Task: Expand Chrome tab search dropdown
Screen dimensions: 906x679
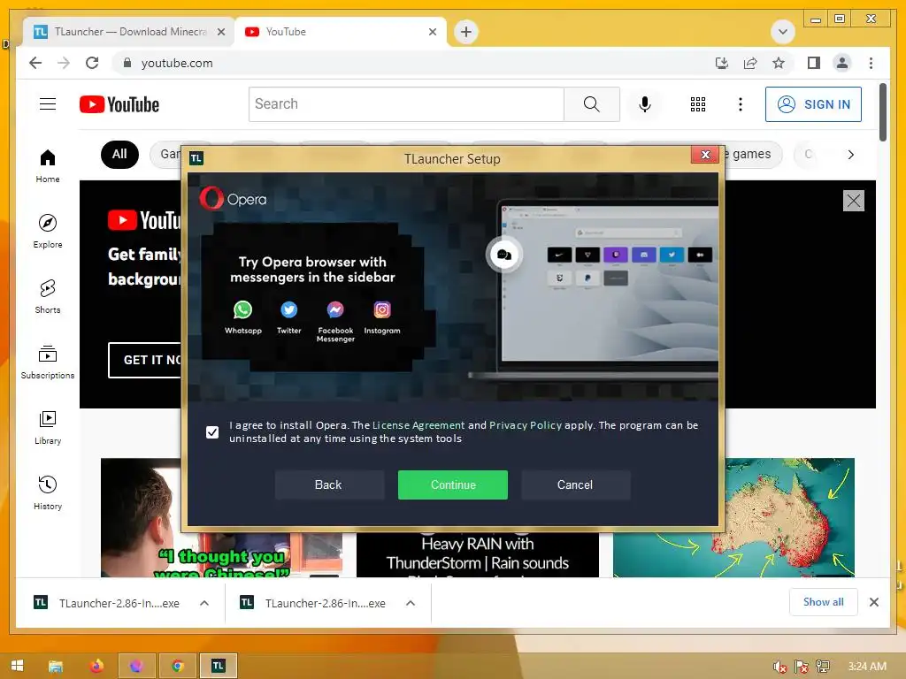Action: pyautogui.click(x=783, y=31)
